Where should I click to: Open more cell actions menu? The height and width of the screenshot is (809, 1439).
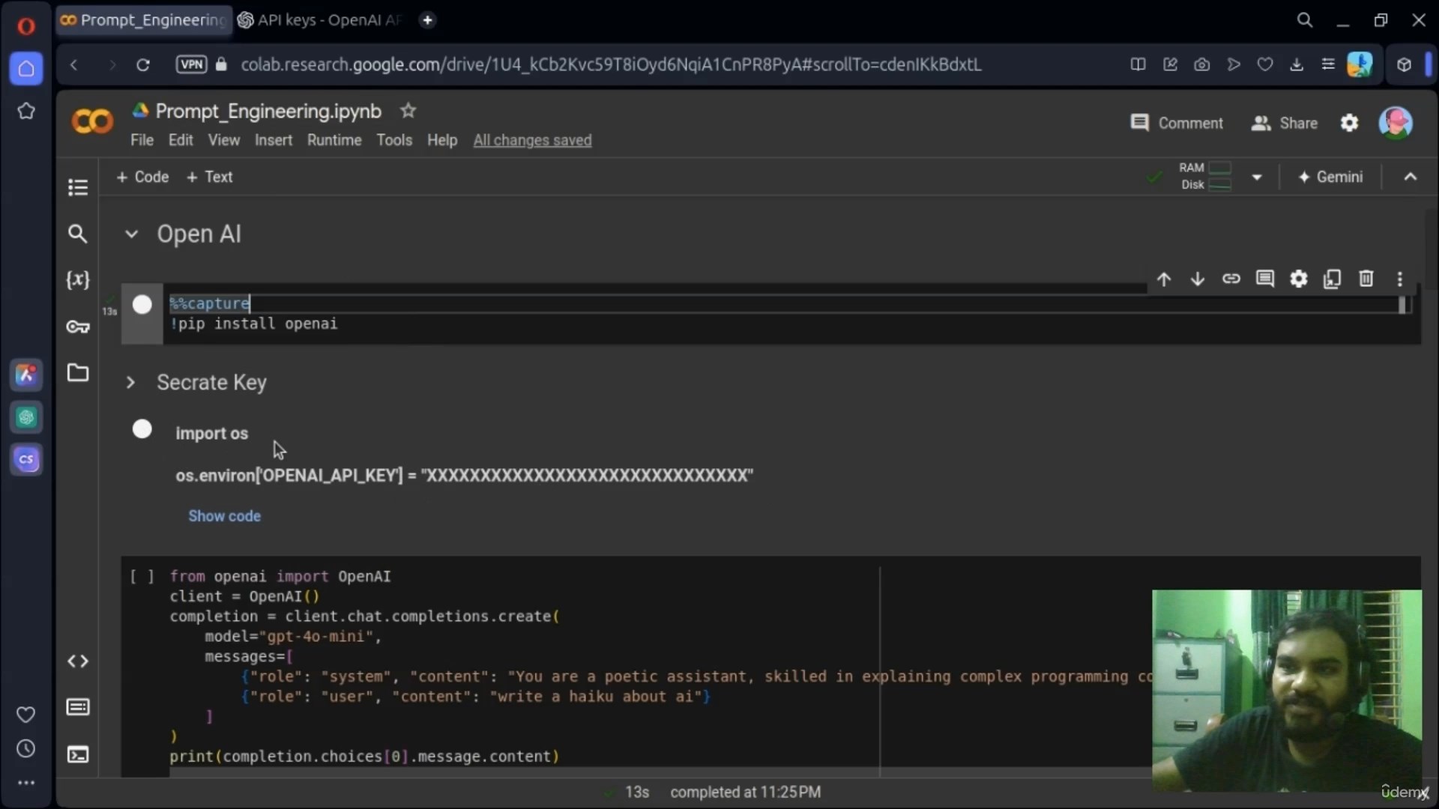[1399, 279]
